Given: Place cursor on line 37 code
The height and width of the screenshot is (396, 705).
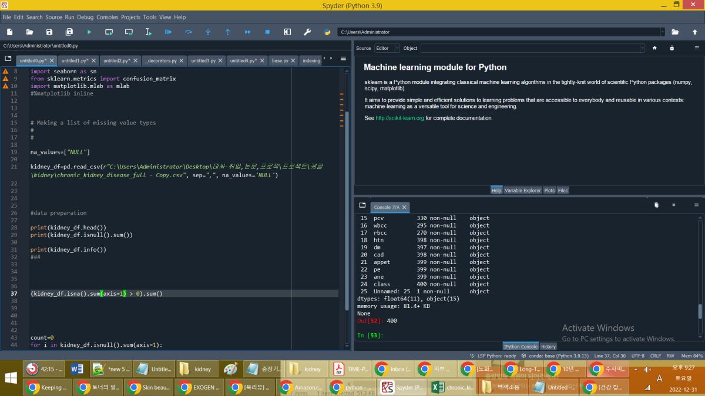Looking at the screenshot, I should click(x=96, y=293).
